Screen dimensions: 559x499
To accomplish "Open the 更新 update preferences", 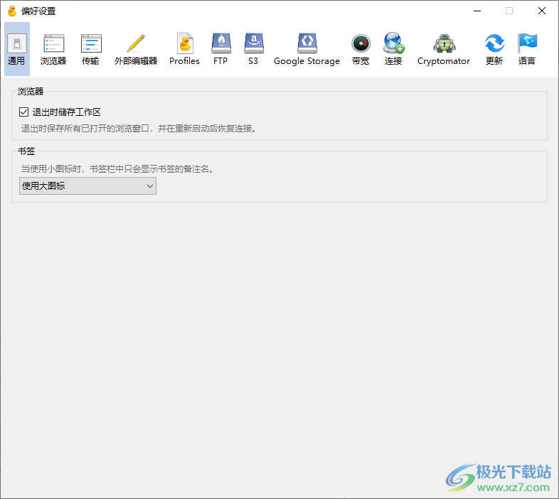I will 494,49.
